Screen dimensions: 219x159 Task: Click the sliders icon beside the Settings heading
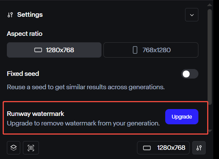[x=10, y=15]
